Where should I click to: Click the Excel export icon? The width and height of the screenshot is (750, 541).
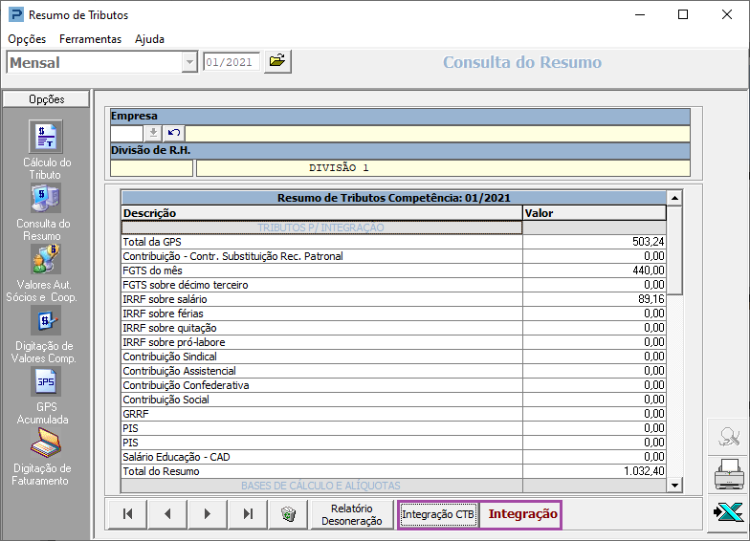tap(729, 513)
